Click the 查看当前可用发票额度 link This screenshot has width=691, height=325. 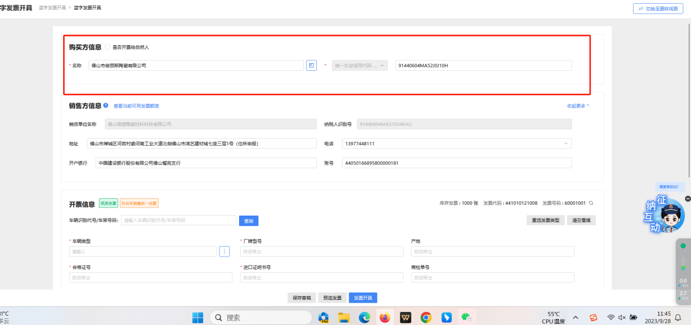tap(136, 106)
